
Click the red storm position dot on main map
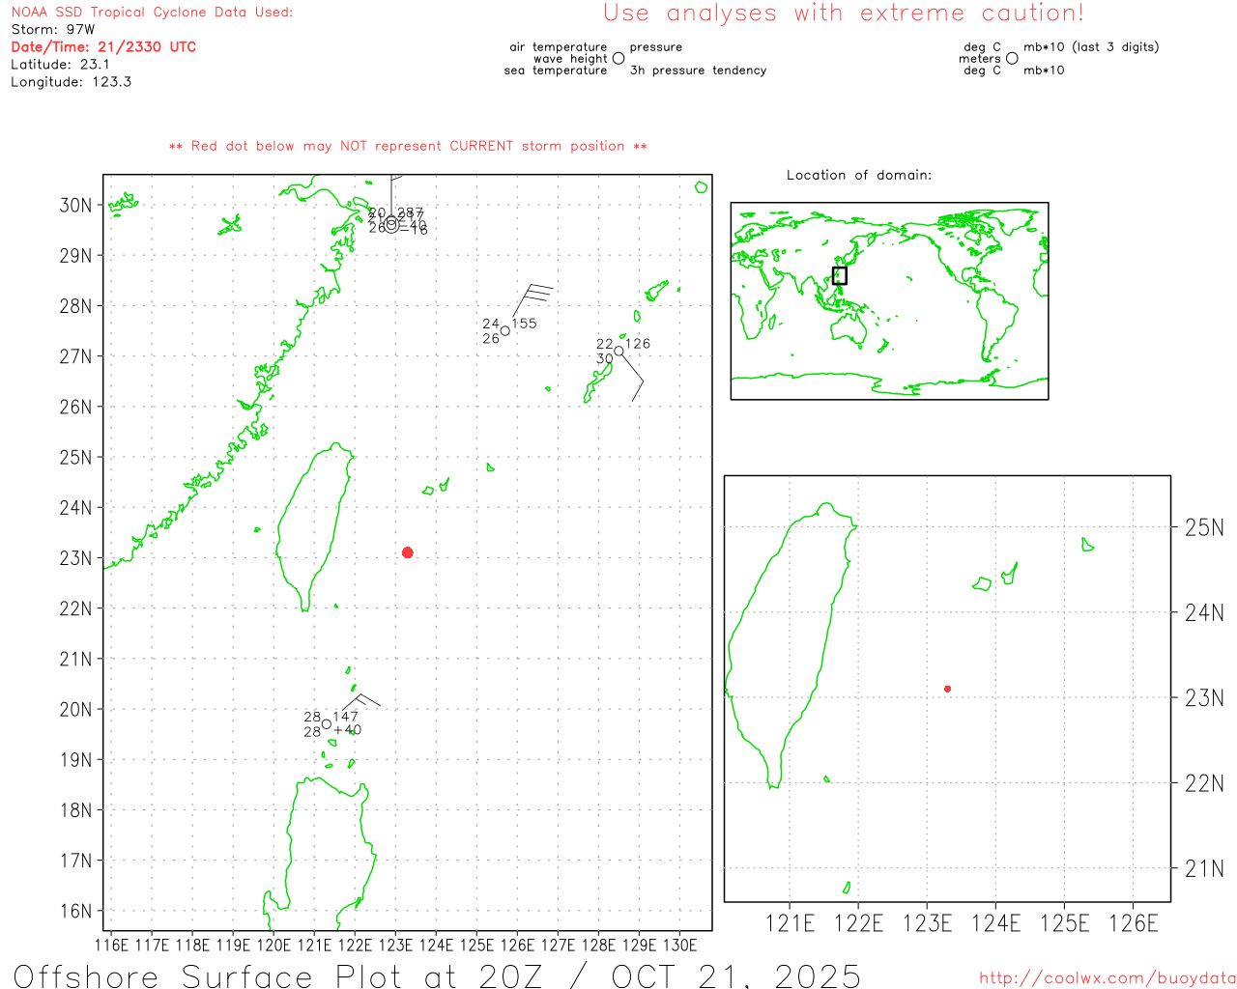click(x=408, y=552)
